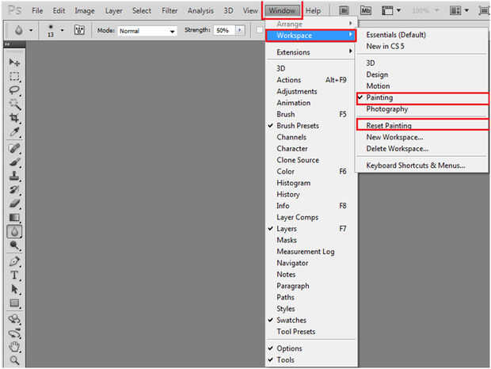Viewport: 491px width, 369px height.
Task: Choose Delete Workspace...
Action: [x=421, y=149]
